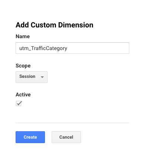Image resolution: width=159 pixels, height=162 pixels.
Task: Dismiss the dialog with Cancel
Action: 66,137
